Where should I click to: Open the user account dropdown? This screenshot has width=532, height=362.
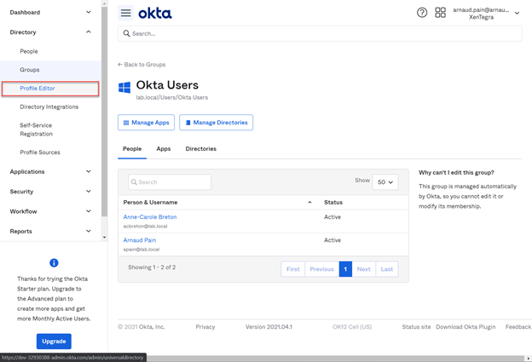517,13
